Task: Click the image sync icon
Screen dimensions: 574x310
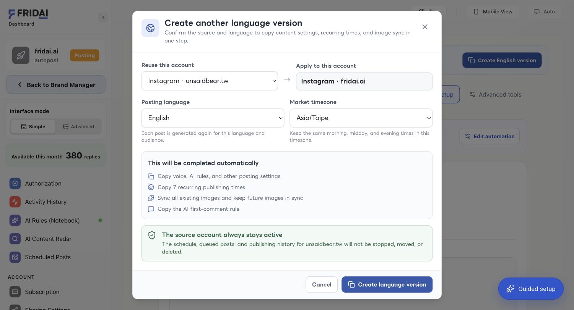Action: [x=151, y=198]
